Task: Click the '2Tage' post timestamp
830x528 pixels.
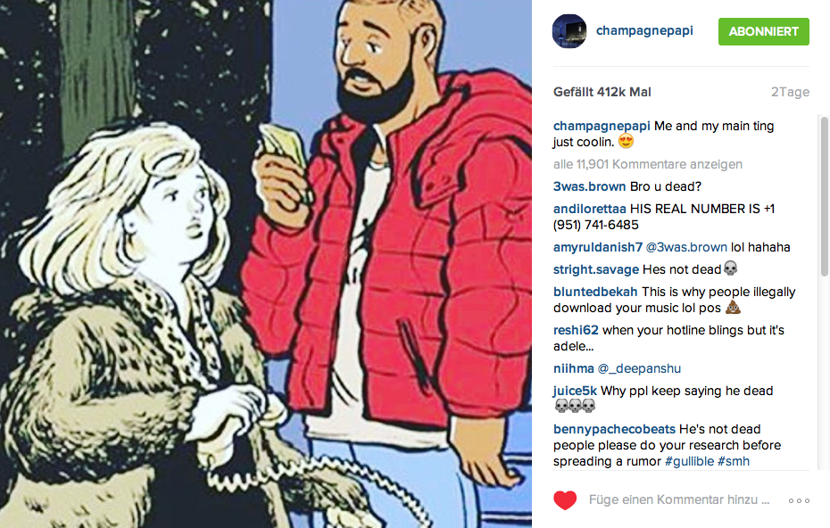Action: [x=790, y=92]
